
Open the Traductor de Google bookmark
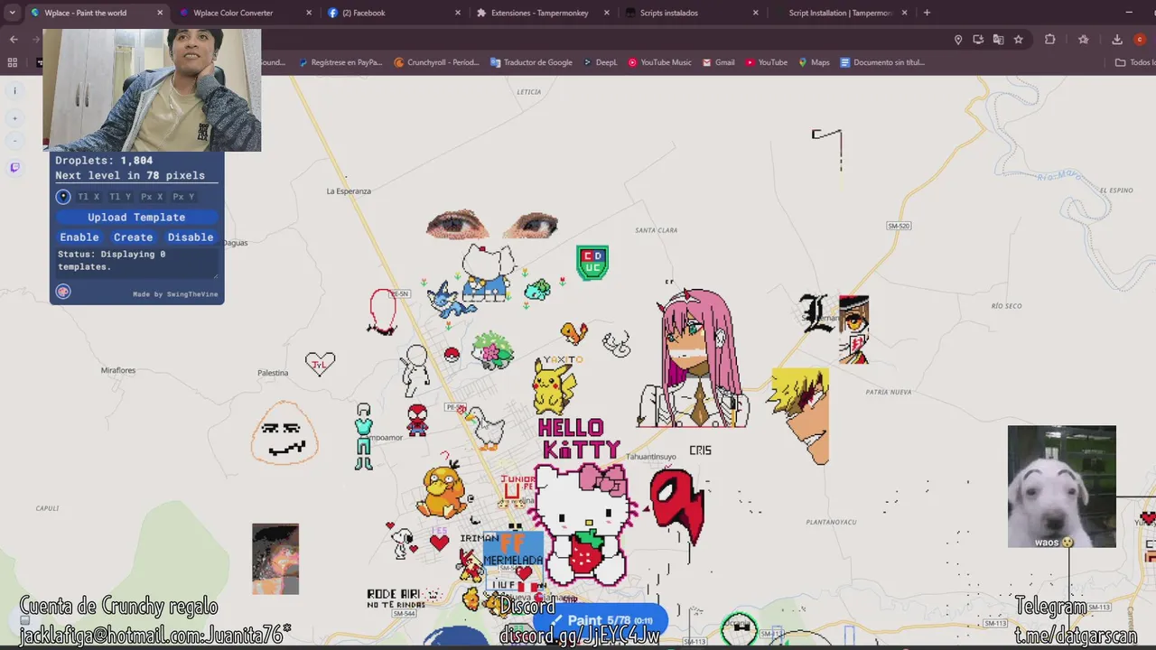click(531, 62)
